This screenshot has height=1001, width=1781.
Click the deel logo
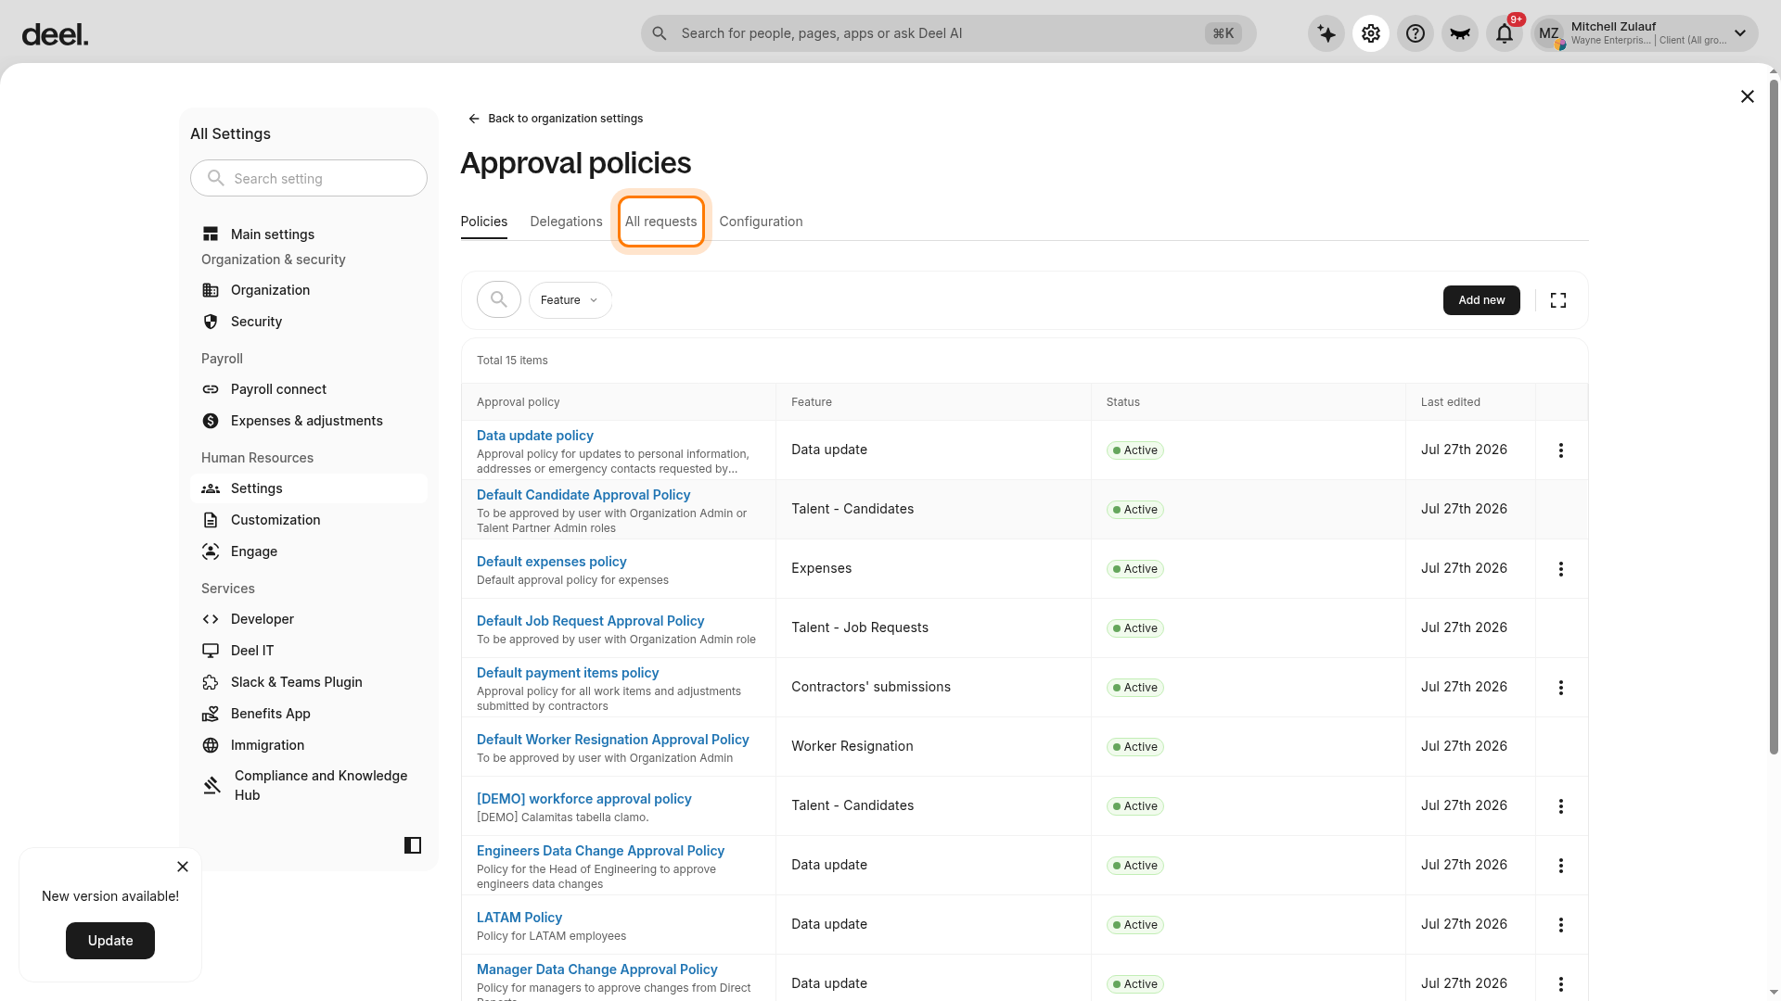(x=55, y=35)
